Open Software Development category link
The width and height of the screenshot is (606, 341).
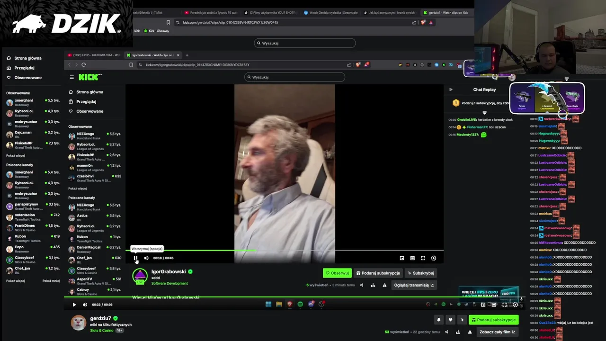click(x=169, y=283)
